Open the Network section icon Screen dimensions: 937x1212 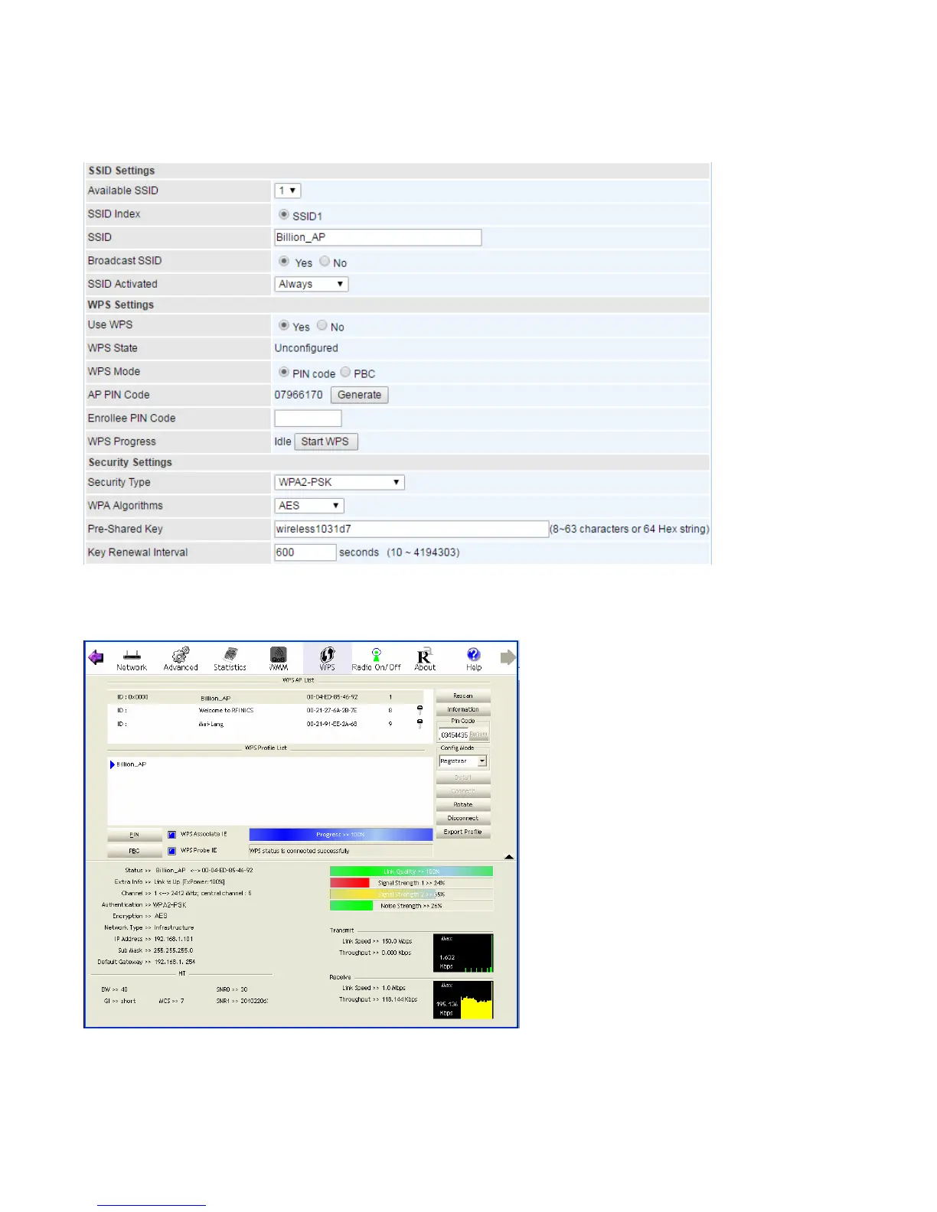(132, 659)
